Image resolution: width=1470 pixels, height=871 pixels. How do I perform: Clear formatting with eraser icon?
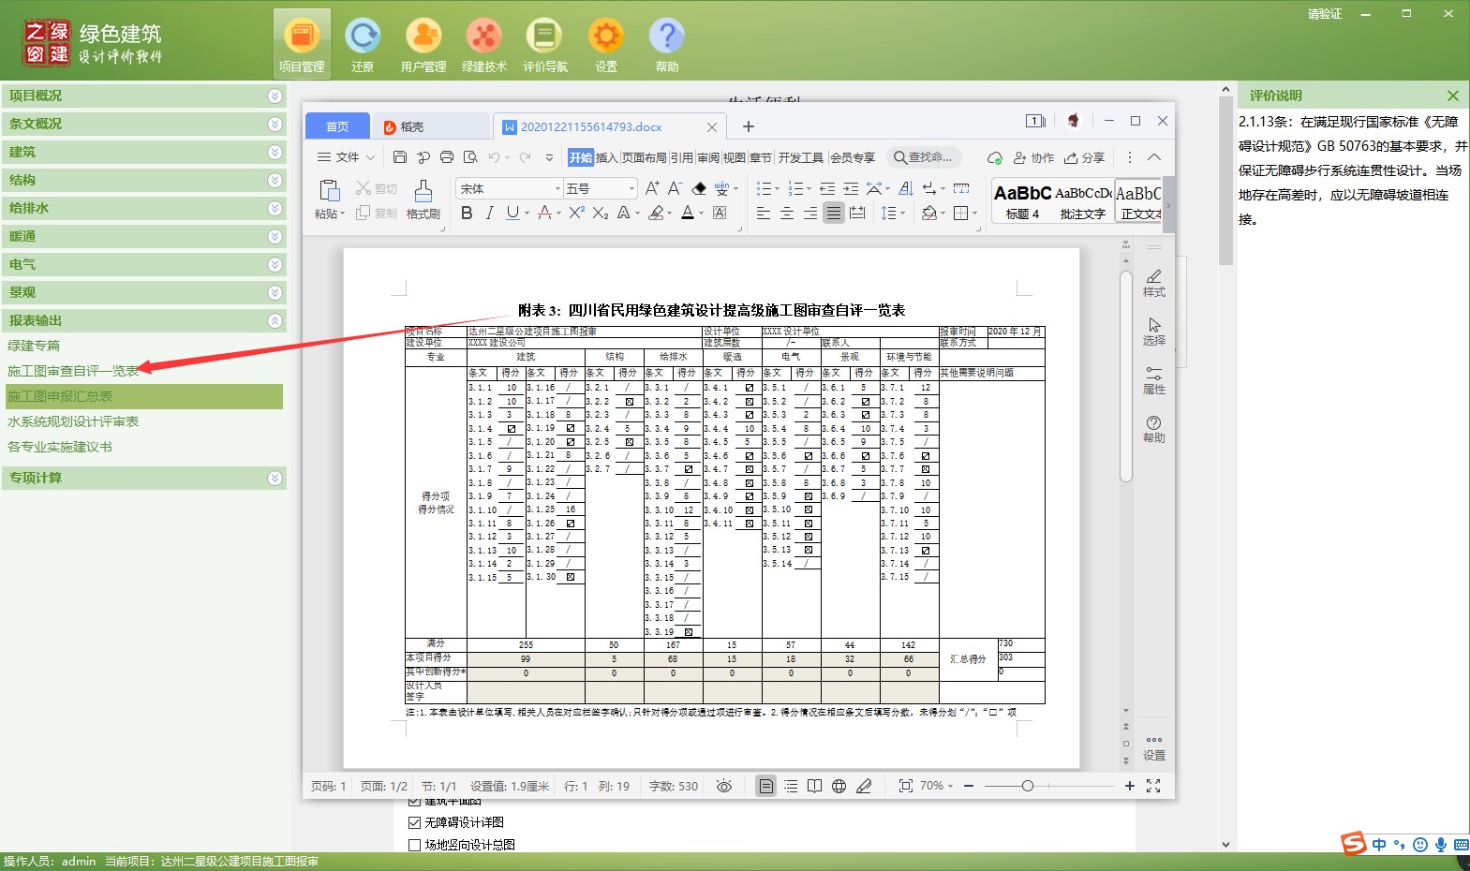699,188
